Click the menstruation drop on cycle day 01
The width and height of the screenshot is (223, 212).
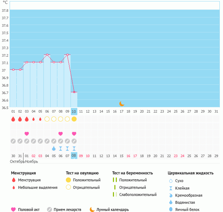pyautogui.click(x=13, y=119)
